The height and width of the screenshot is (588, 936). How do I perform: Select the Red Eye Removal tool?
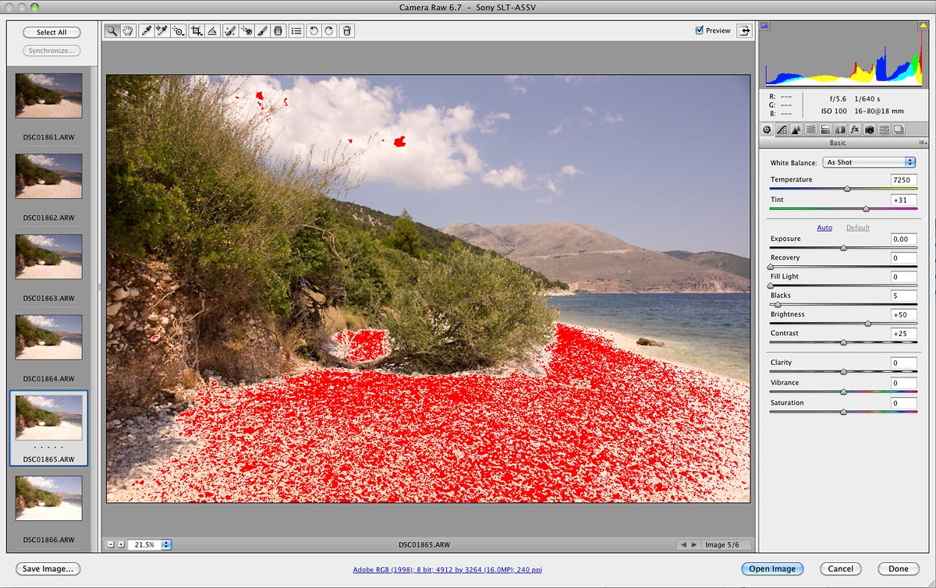pyautogui.click(x=246, y=31)
